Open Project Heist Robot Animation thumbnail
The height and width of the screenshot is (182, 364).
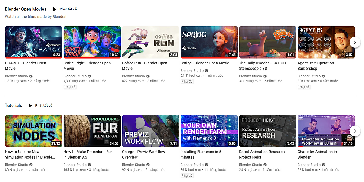point(268,131)
